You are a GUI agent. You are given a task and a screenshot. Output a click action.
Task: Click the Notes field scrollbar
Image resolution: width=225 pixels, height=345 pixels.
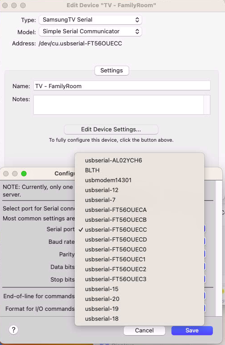pos(207,105)
